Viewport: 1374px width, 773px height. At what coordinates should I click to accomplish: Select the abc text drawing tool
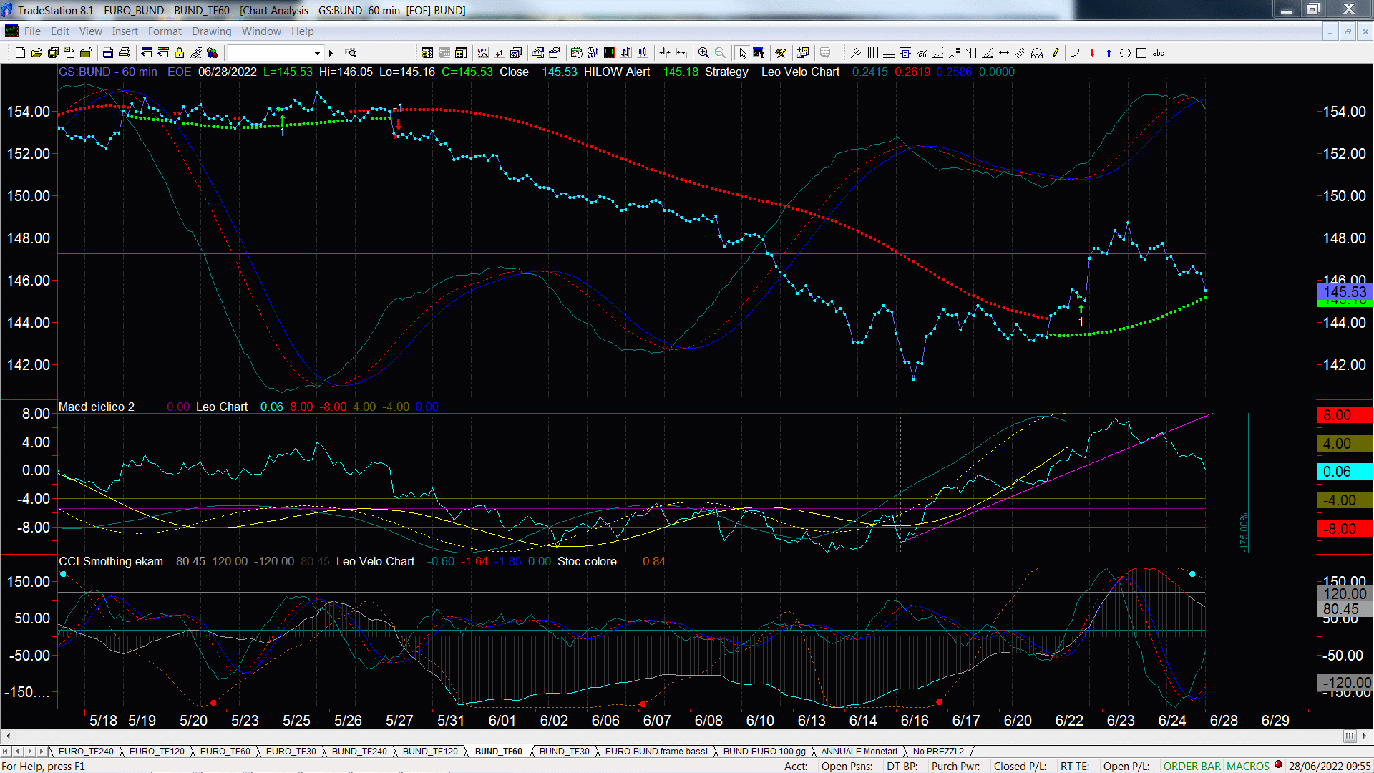pyautogui.click(x=1158, y=53)
